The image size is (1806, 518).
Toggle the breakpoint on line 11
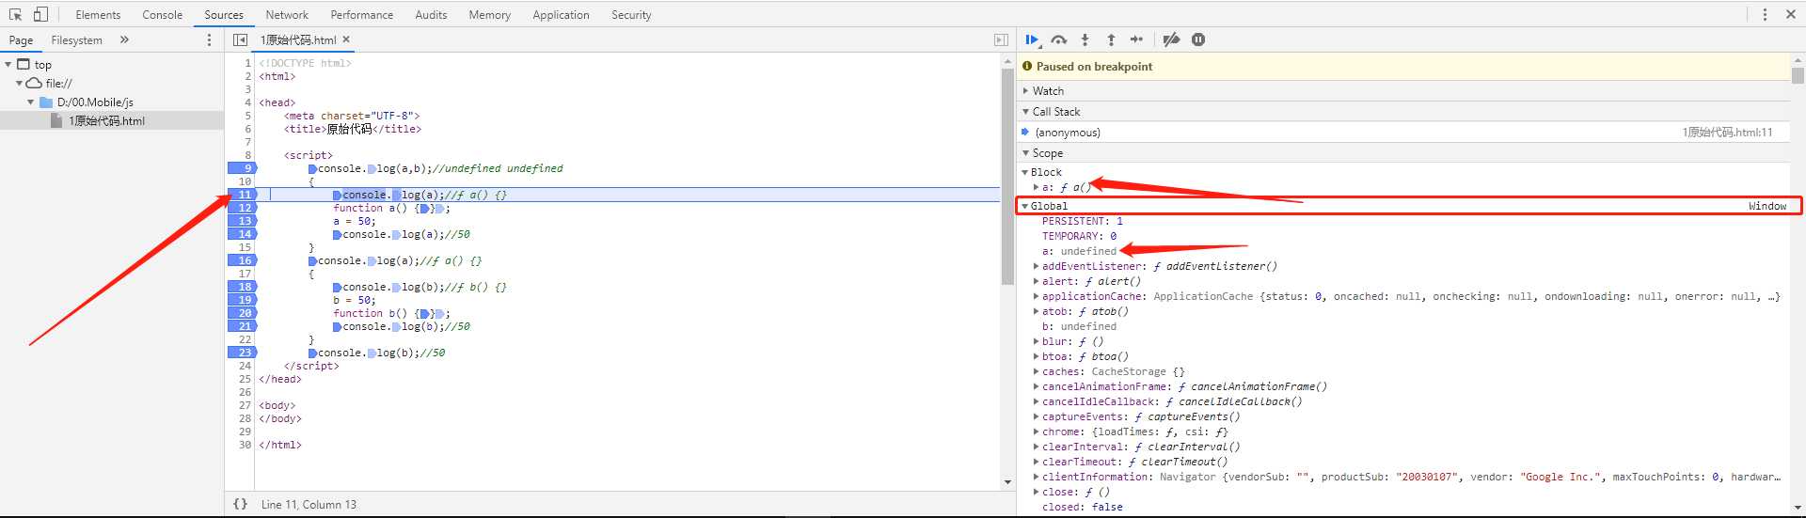tap(242, 195)
